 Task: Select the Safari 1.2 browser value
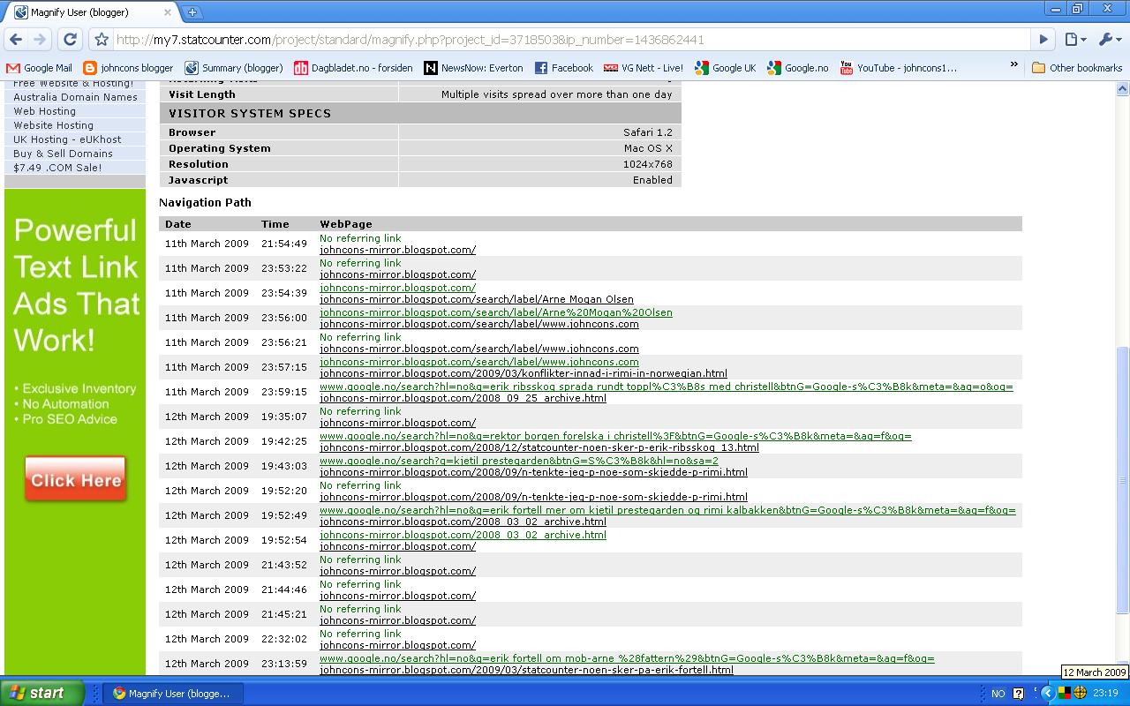[x=648, y=132]
